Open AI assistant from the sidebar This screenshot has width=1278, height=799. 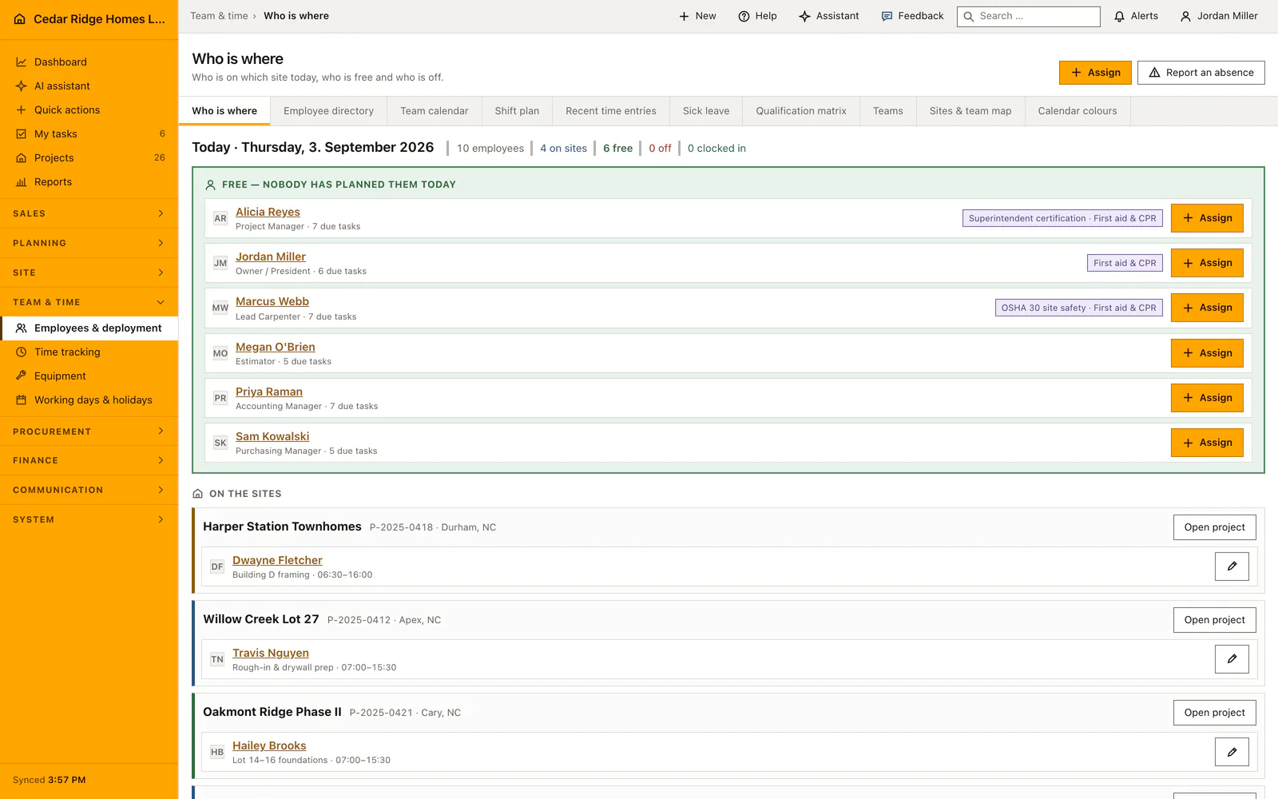click(89, 85)
